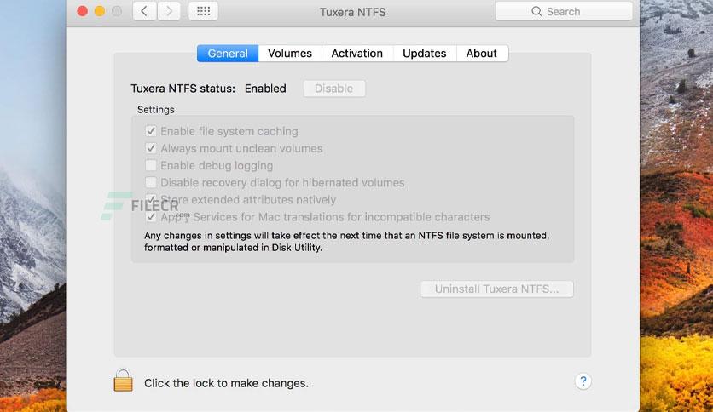Open the About tab
The height and width of the screenshot is (412, 713).
482,54
